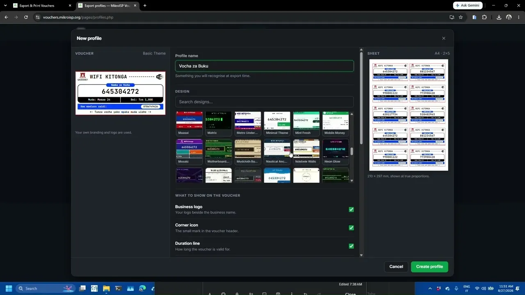Click the "A4 · 2×5" label

click(x=442, y=53)
